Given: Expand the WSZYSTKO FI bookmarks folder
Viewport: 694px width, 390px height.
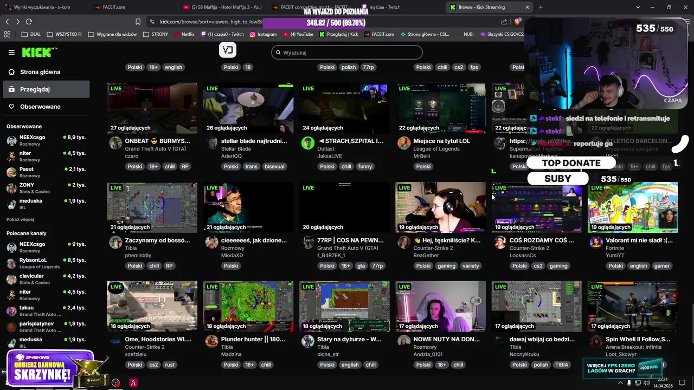Looking at the screenshot, I should tap(64, 34).
